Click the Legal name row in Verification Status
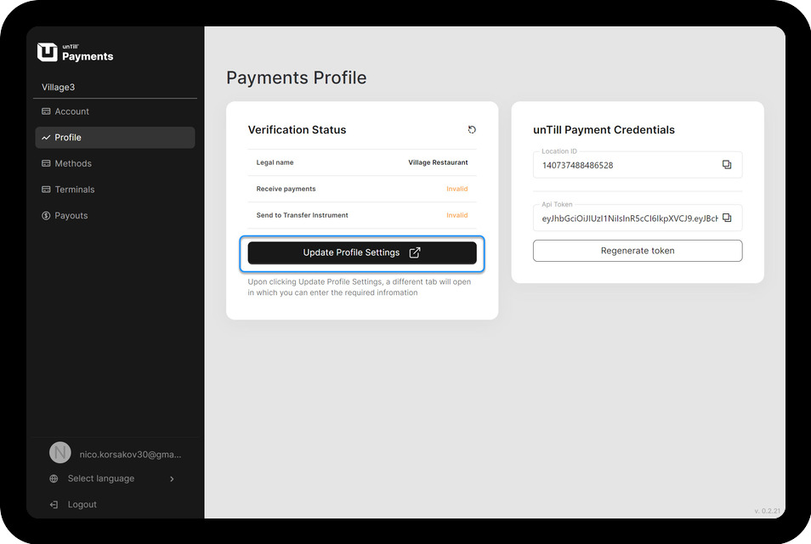This screenshot has width=811, height=544. pos(361,162)
